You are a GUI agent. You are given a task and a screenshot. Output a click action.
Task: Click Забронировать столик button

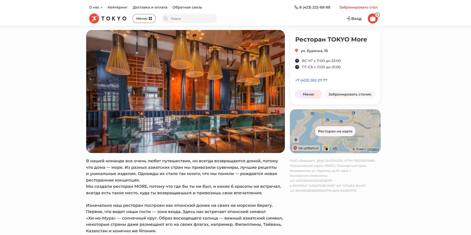click(x=350, y=94)
